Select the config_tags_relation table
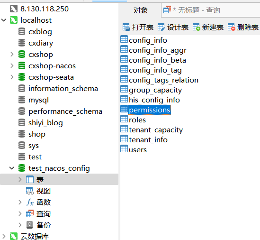The height and width of the screenshot is (240, 260). pyautogui.click(x=163, y=80)
